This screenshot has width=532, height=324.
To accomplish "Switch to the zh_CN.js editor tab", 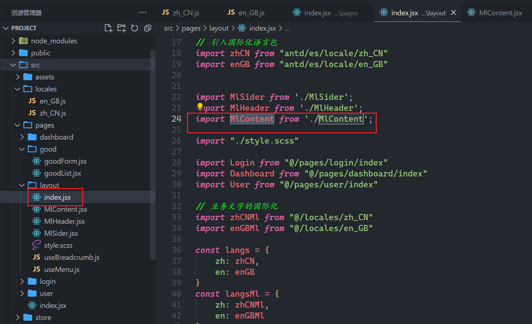I will coord(188,13).
